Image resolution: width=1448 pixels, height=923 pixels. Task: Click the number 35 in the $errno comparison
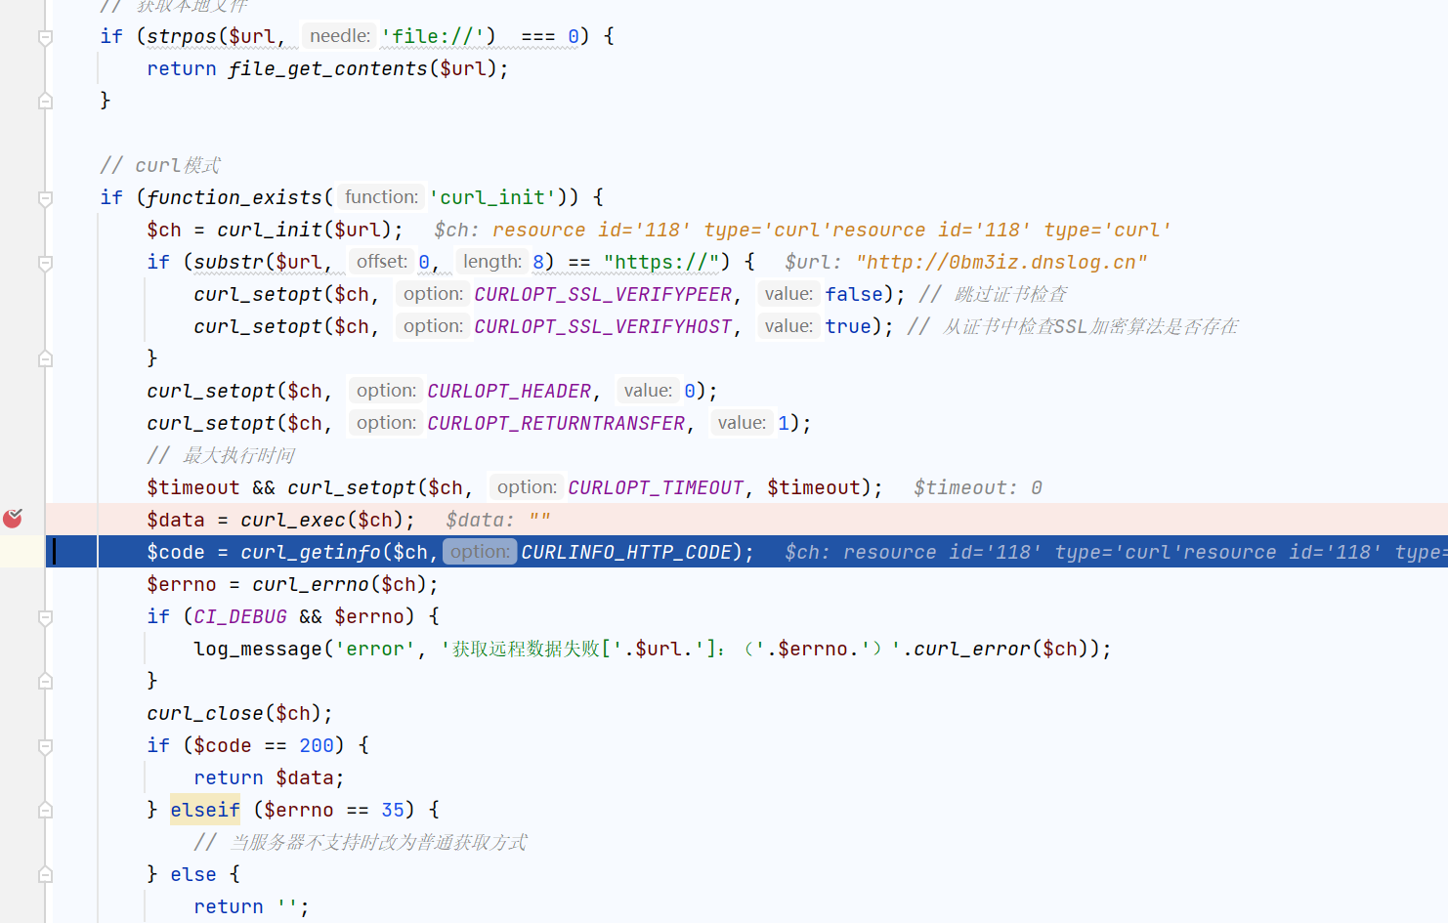[393, 810]
